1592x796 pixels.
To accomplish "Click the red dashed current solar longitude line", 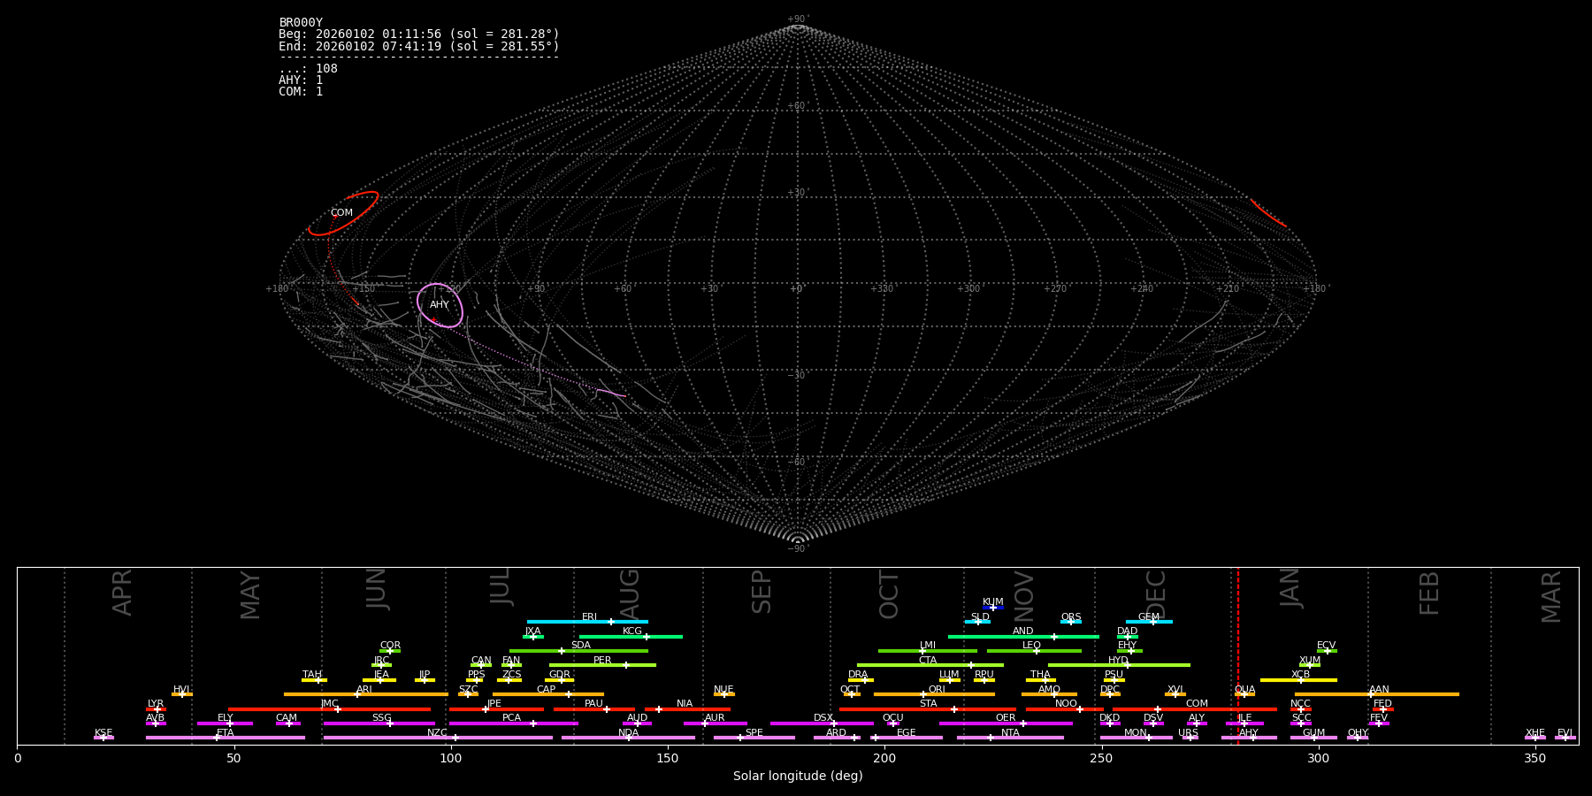I will 1237,655.
